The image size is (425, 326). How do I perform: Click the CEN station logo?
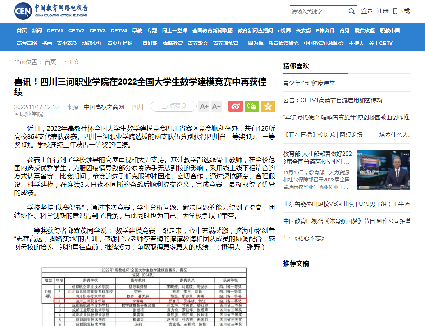click(23, 11)
